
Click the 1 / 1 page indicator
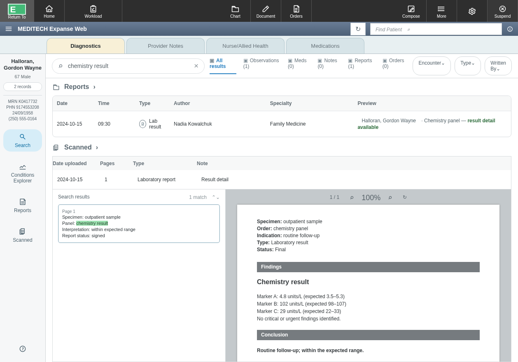(x=334, y=197)
